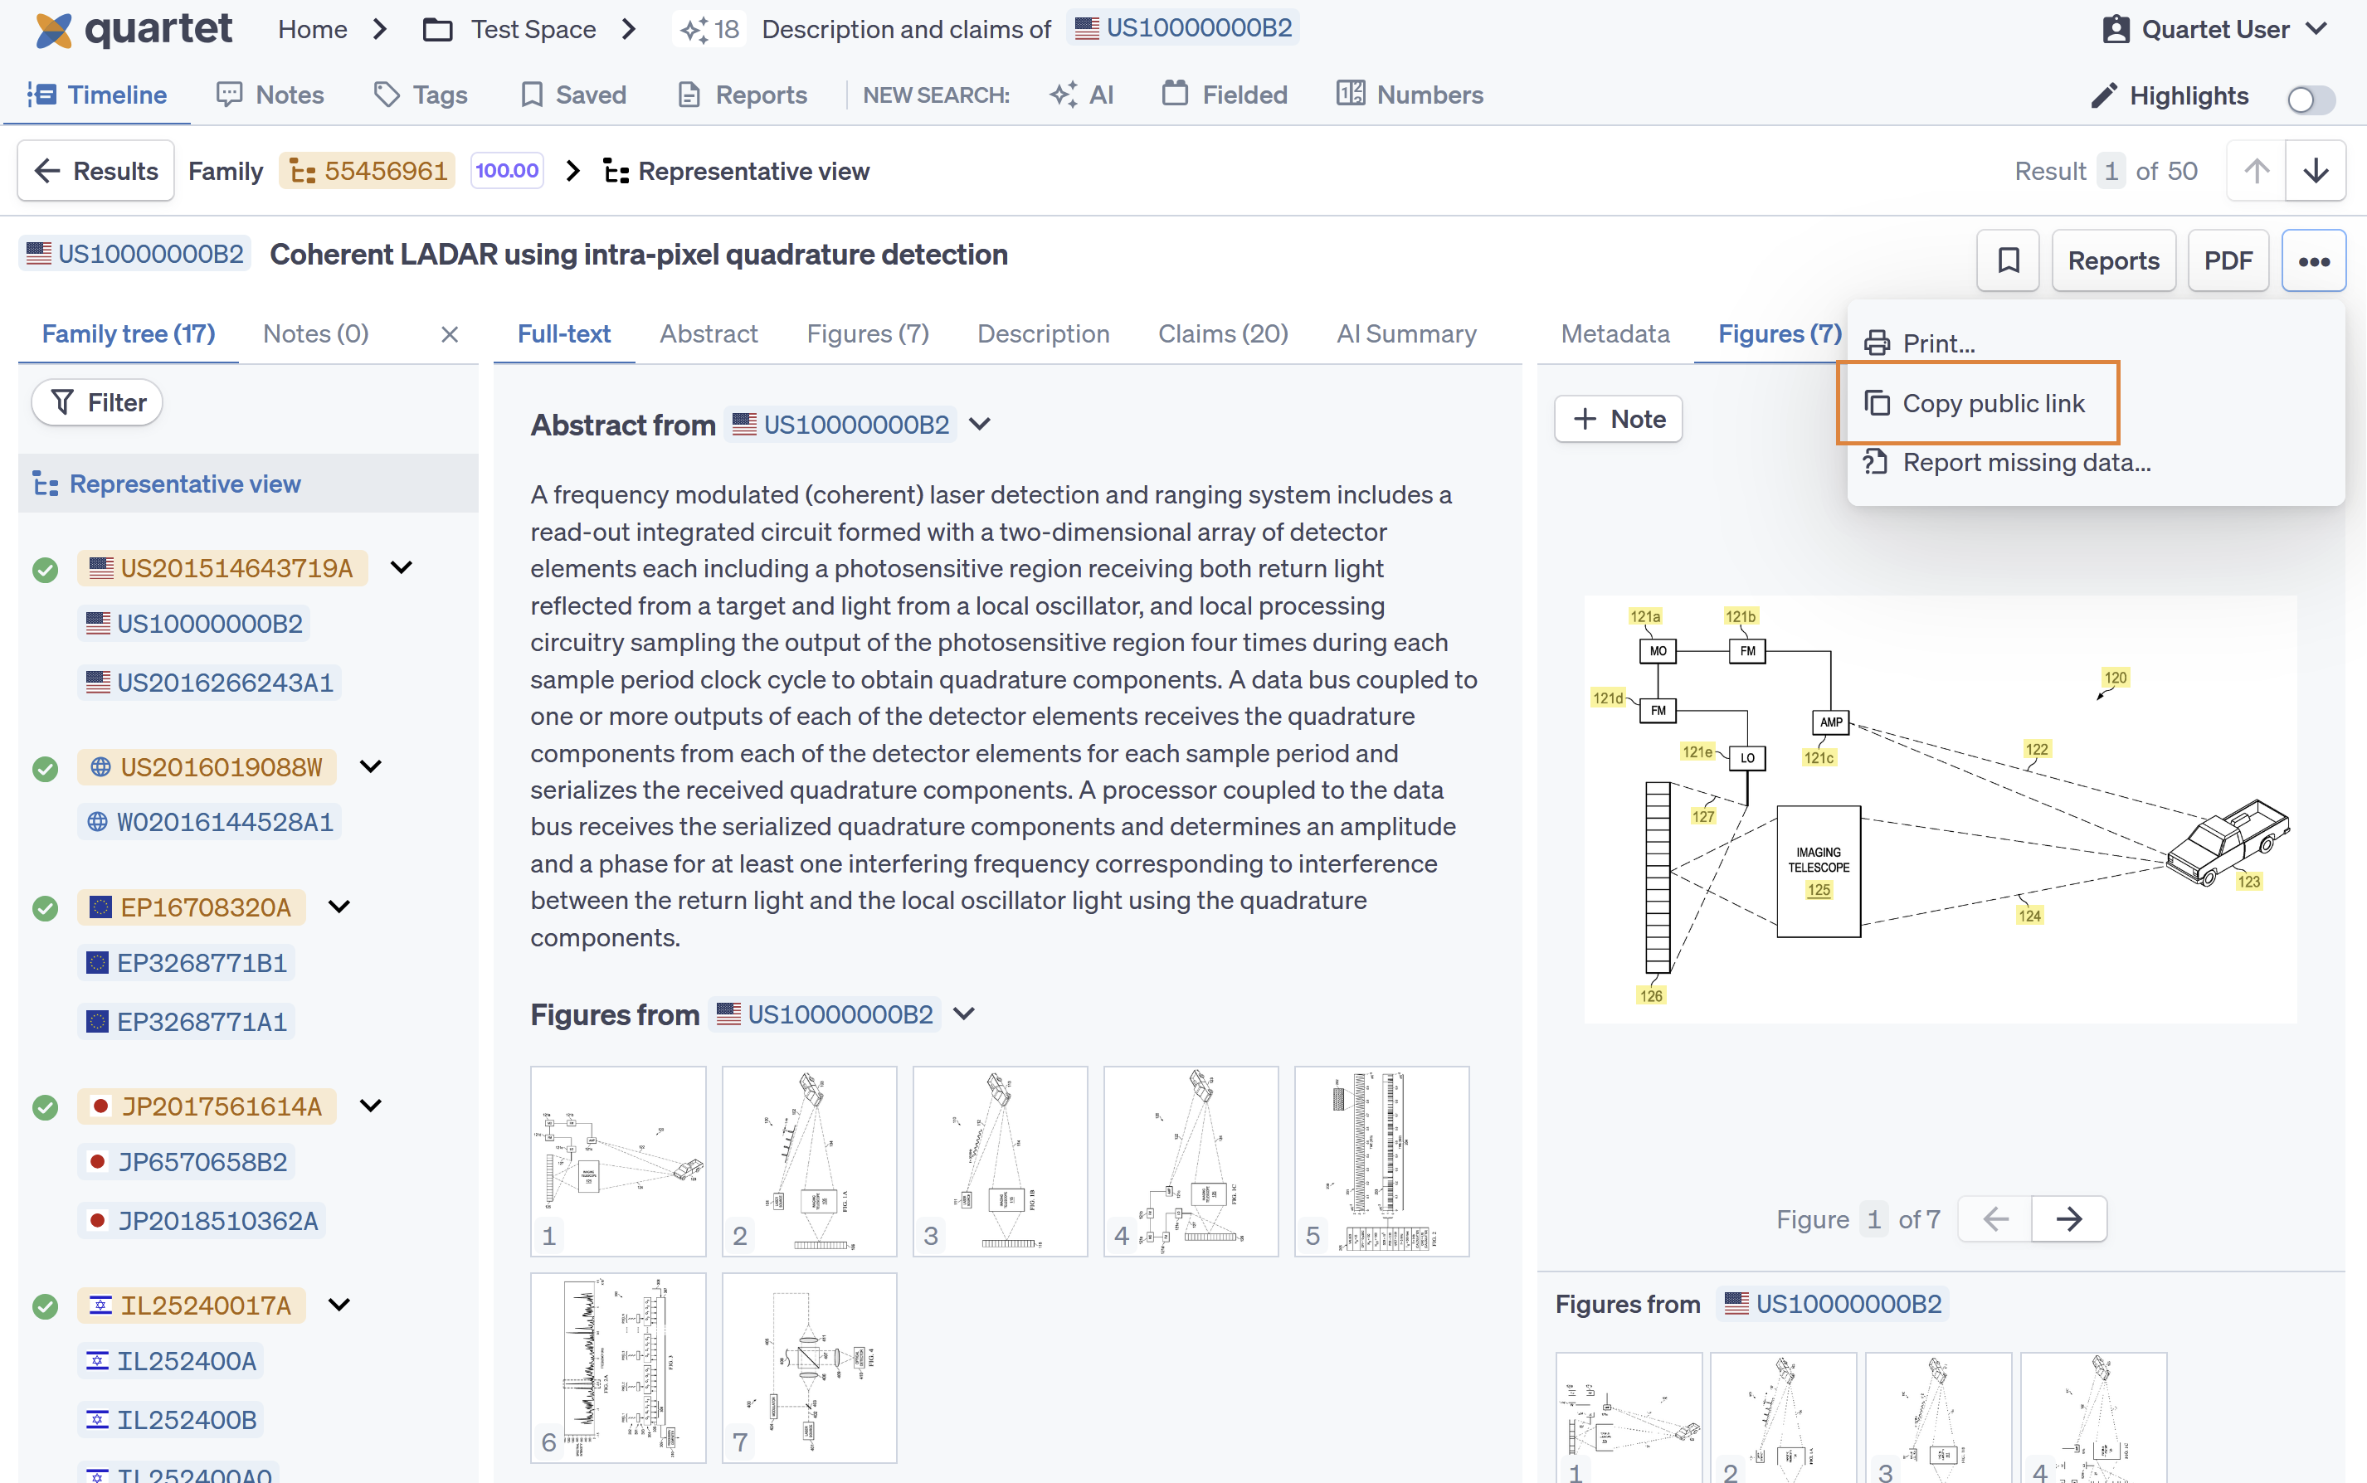This screenshot has height=1483, width=2367.
Task: Open the AI new search
Action: (1081, 95)
